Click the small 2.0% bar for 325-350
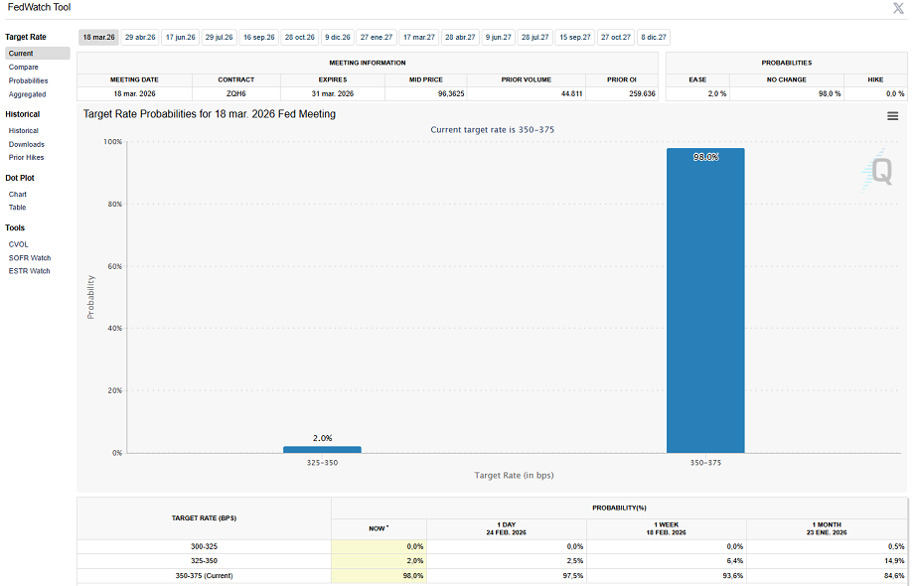The width and height of the screenshot is (913, 586). pos(322,449)
